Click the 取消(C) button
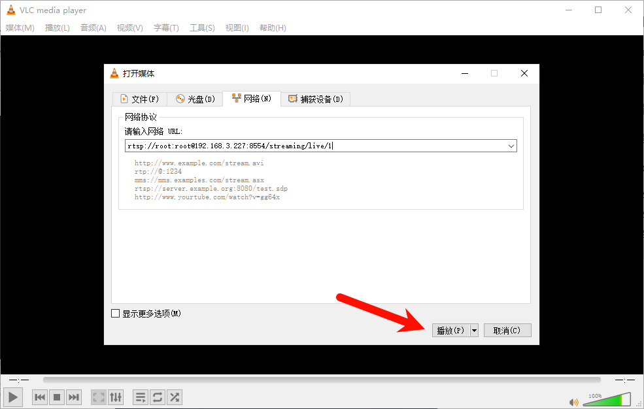The image size is (644, 409). click(x=507, y=330)
